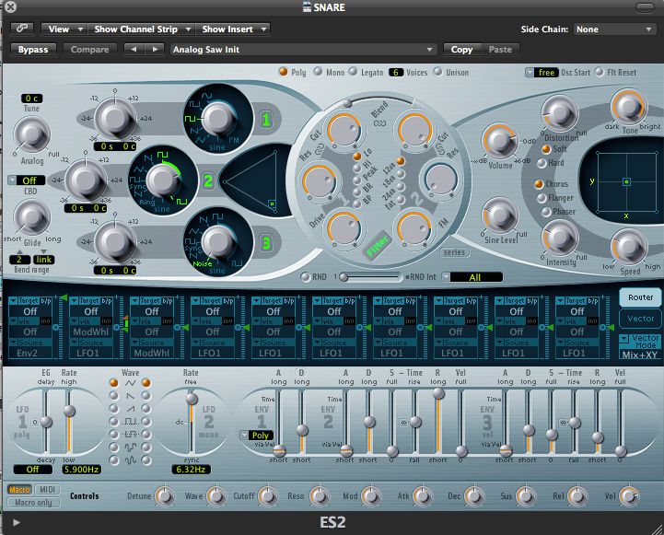664x535 pixels.
Task: Toggle Unison mode
Action: pos(437,72)
